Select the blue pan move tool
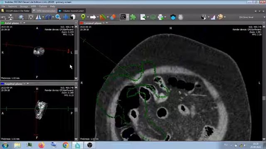266x149 pixels. (66, 17)
